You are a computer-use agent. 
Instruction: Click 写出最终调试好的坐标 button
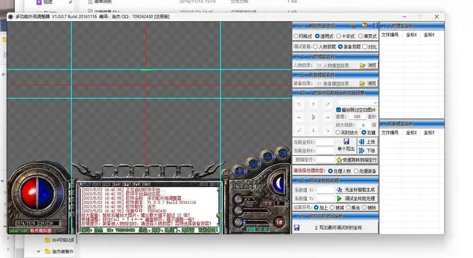335,228
